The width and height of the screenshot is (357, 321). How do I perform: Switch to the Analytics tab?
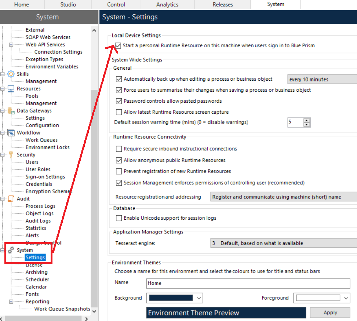(167, 4)
